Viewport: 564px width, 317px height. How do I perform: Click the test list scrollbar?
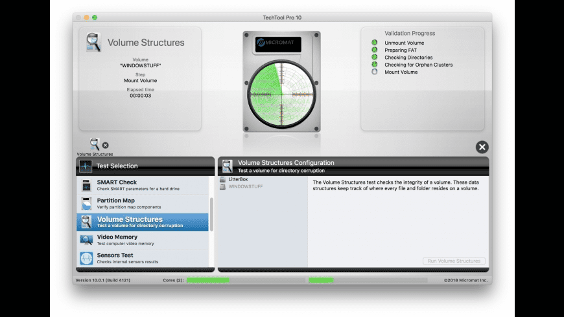211,214
